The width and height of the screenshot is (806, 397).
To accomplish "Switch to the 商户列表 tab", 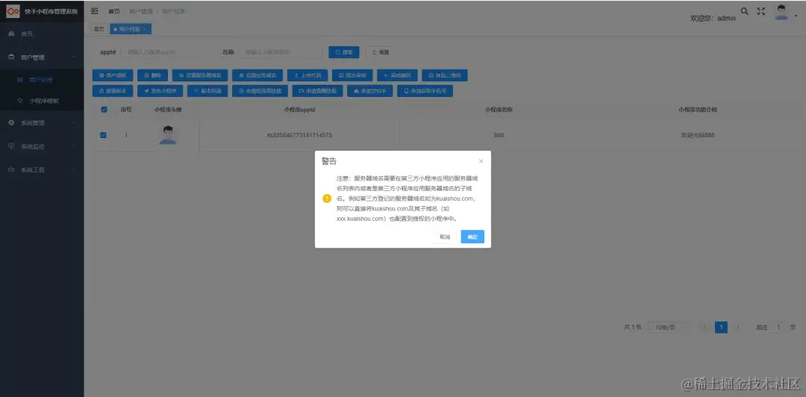I will pos(130,29).
